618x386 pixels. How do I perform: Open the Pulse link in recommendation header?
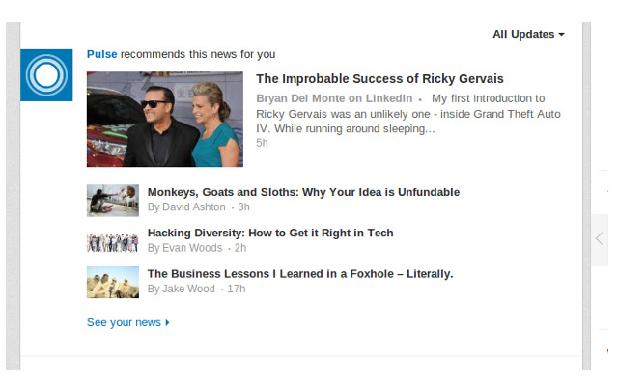[x=102, y=54]
